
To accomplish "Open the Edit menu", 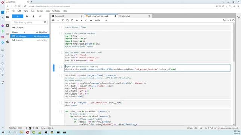I will 19,11.
